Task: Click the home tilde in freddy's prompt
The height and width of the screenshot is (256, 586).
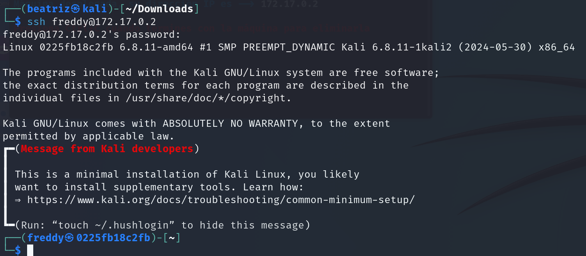Action: [172, 238]
